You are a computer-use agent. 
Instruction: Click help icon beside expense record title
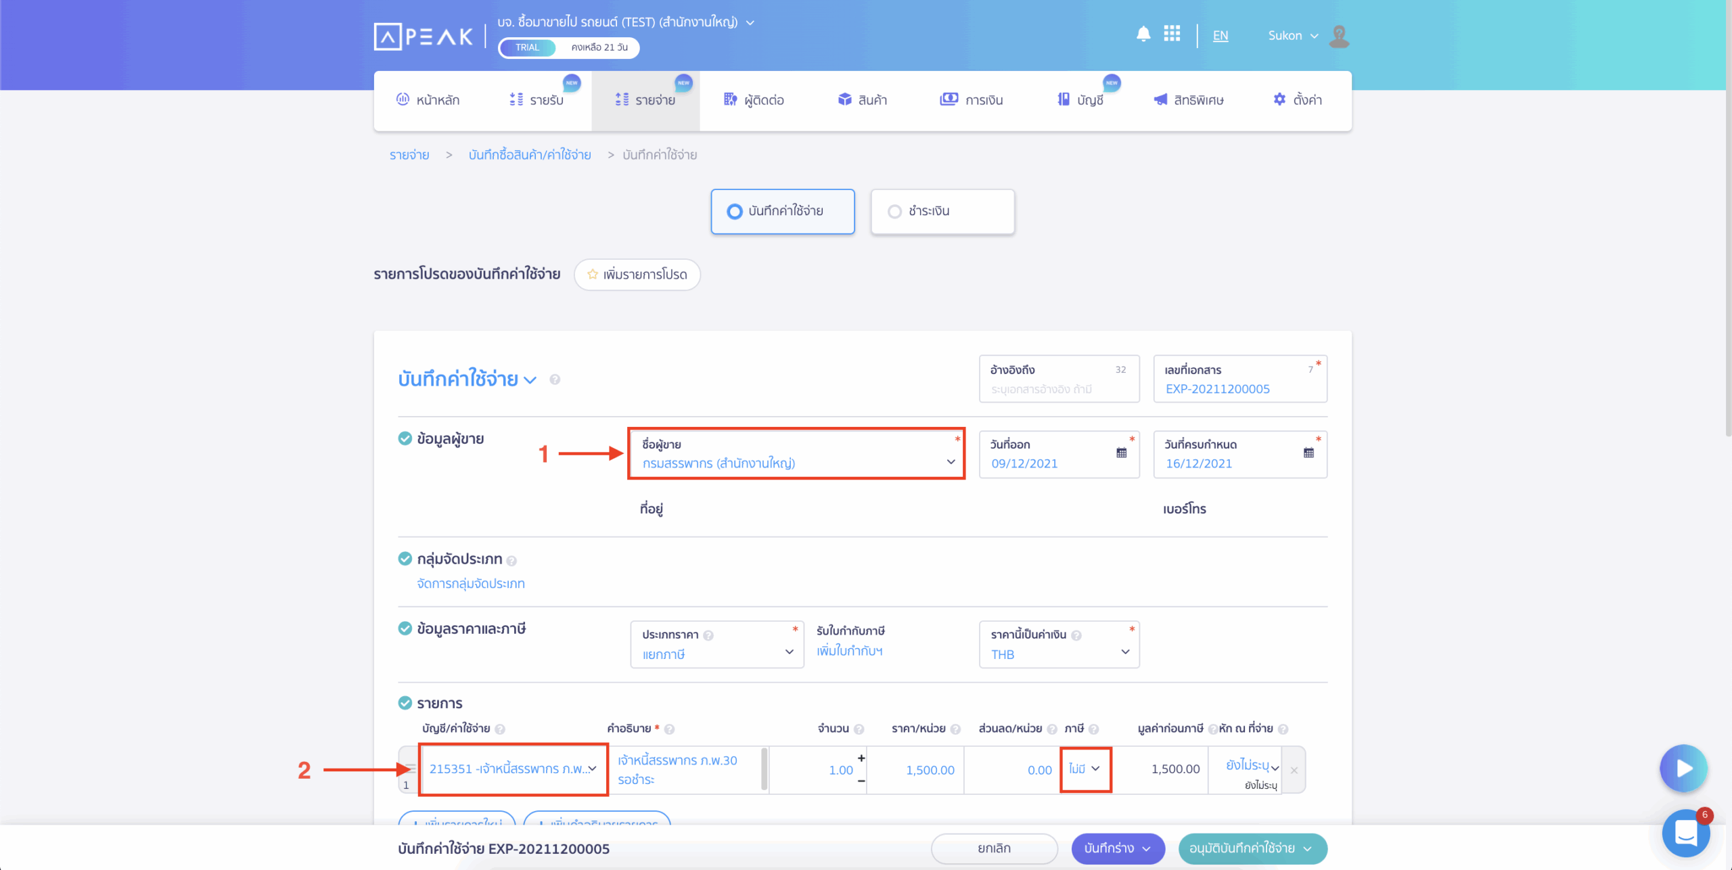pos(555,380)
